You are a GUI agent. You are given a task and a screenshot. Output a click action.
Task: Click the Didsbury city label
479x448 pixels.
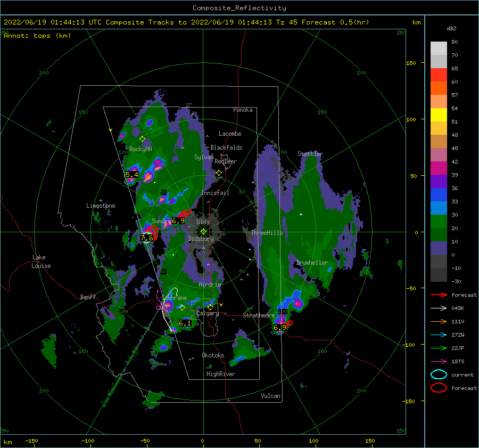201,239
